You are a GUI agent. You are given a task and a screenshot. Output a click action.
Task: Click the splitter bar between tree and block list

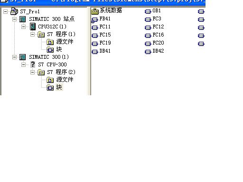[89, 51]
